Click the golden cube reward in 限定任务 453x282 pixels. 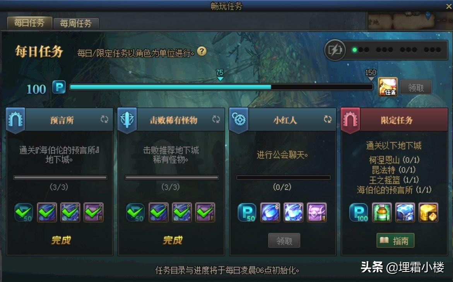[x=428, y=212]
